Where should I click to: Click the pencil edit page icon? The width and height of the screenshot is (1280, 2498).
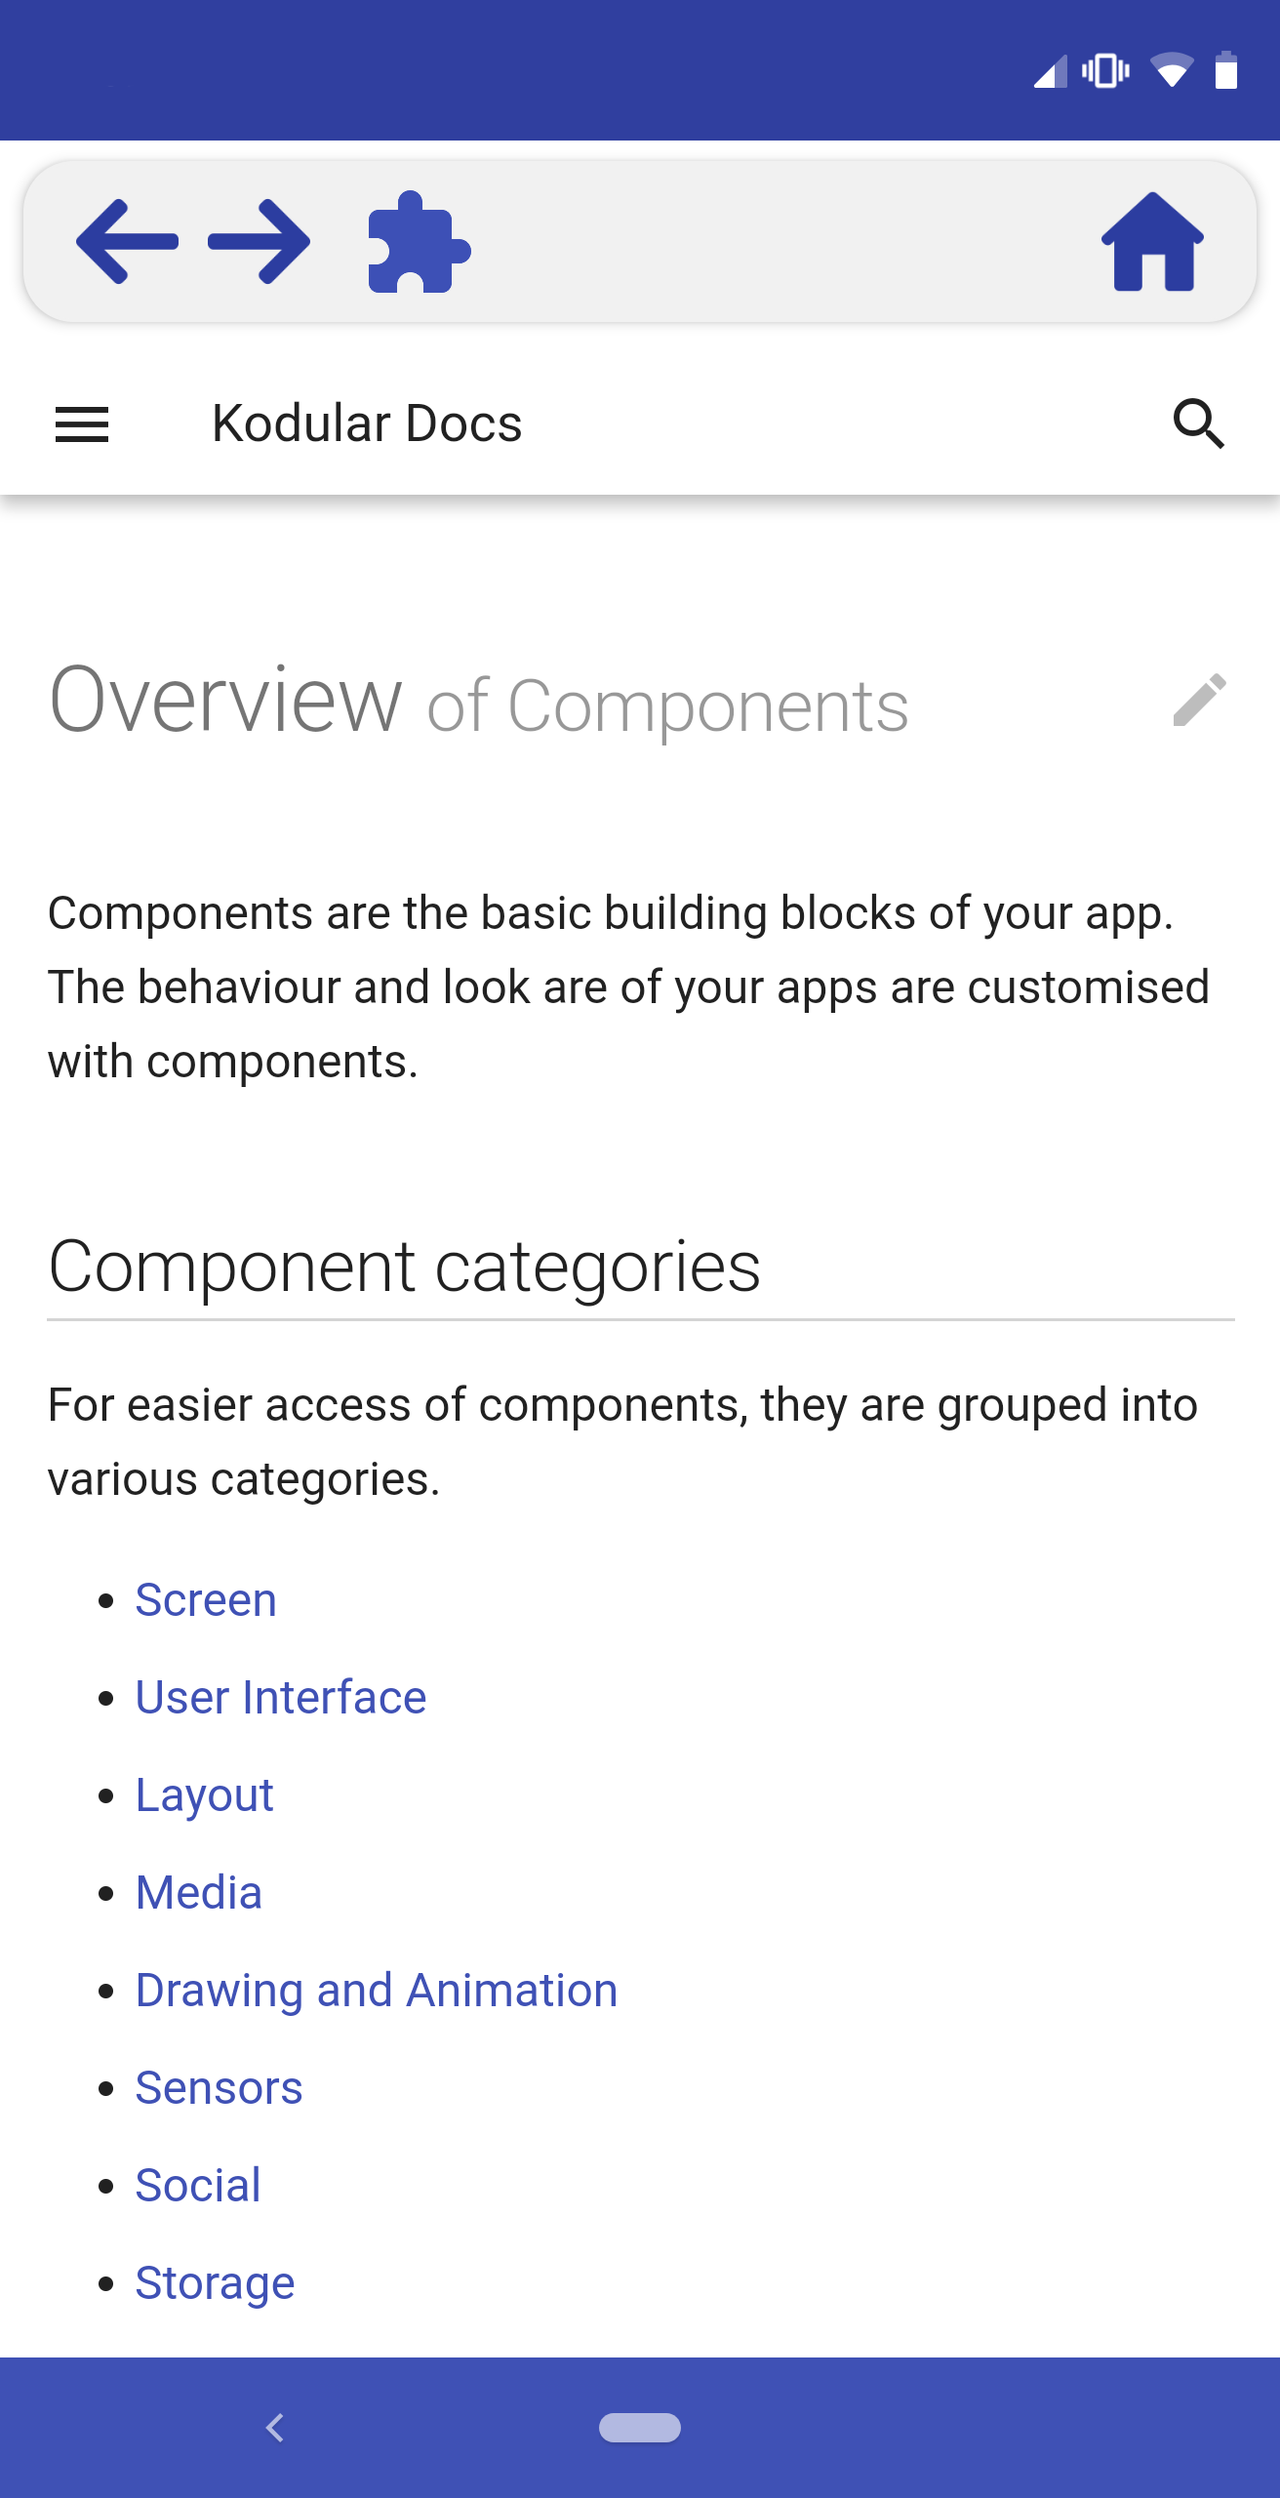pyautogui.click(x=1199, y=701)
